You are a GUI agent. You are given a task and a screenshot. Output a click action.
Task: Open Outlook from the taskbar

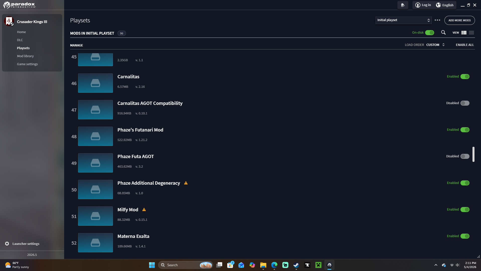[x=241, y=265]
